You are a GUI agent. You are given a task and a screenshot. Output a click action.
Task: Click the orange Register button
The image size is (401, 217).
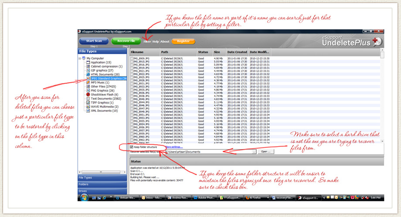click(x=183, y=41)
